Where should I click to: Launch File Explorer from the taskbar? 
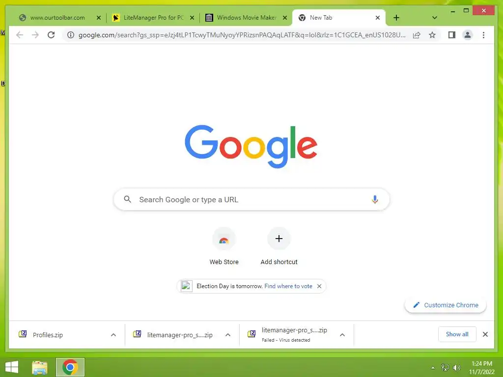[x=40, y=367]
